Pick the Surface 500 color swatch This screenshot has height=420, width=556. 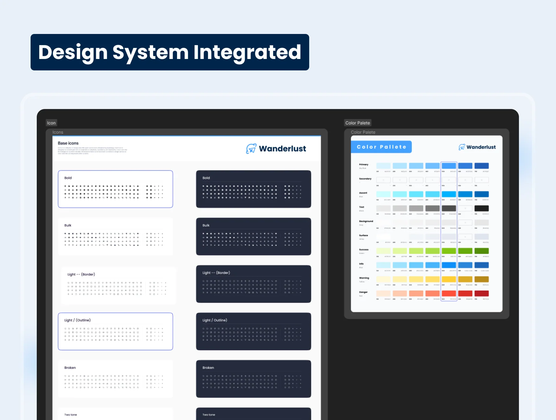[449, 237]
